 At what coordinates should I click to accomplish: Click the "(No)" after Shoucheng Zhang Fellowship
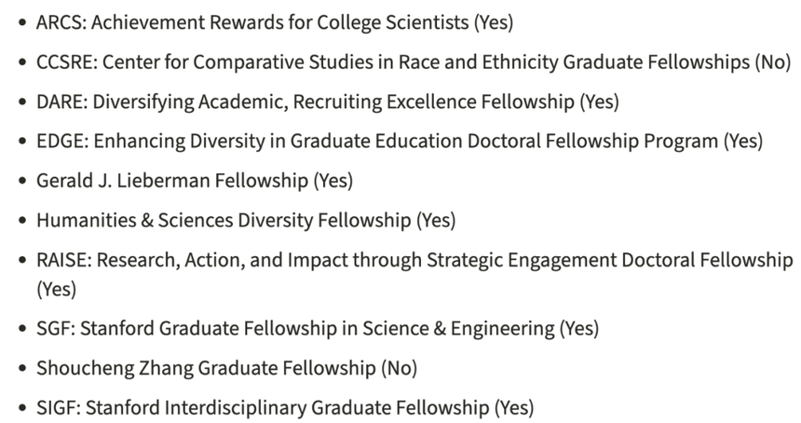point(399,368)
